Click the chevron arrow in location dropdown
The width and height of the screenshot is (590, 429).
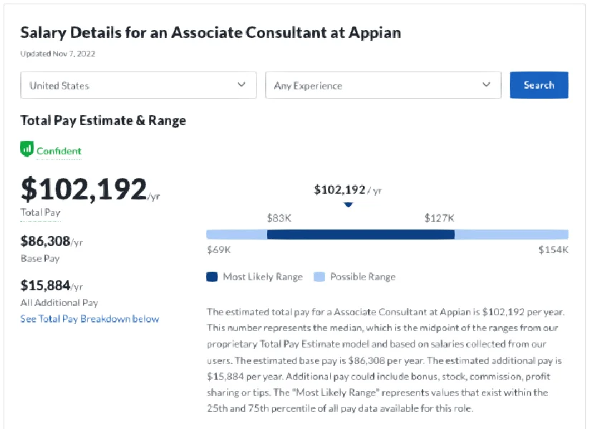point(241,85)
